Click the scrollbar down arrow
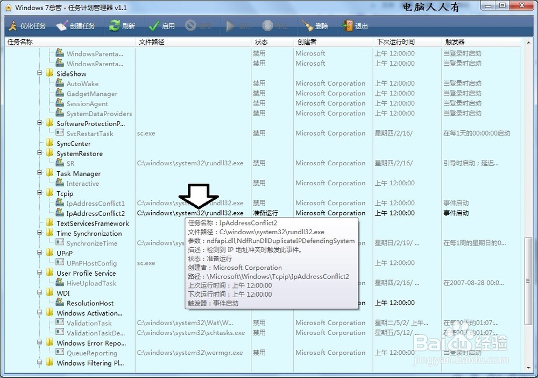The image size is (538, 378). [528, 368]
